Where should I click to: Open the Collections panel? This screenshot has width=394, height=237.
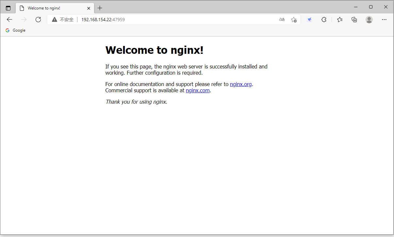pos(354,20)
